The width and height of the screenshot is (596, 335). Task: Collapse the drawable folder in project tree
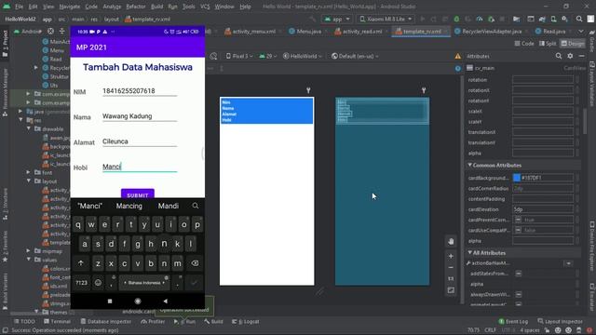[29, 129]
